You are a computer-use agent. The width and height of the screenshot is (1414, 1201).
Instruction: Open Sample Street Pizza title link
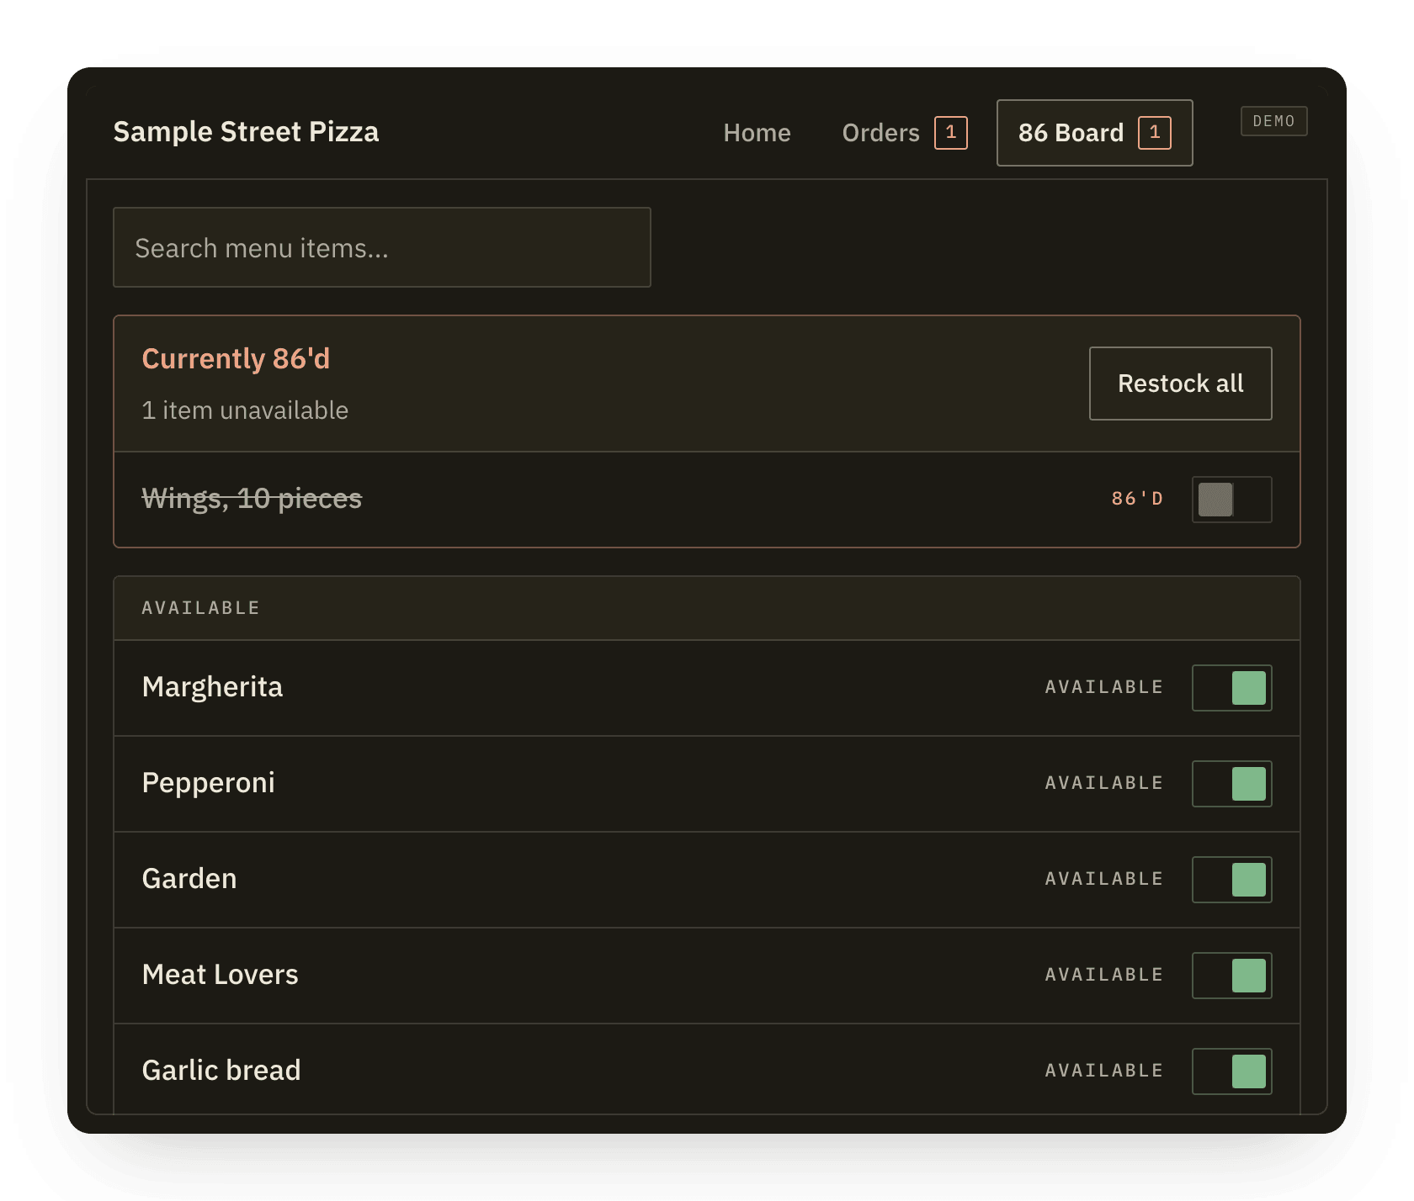click(246, 132)
